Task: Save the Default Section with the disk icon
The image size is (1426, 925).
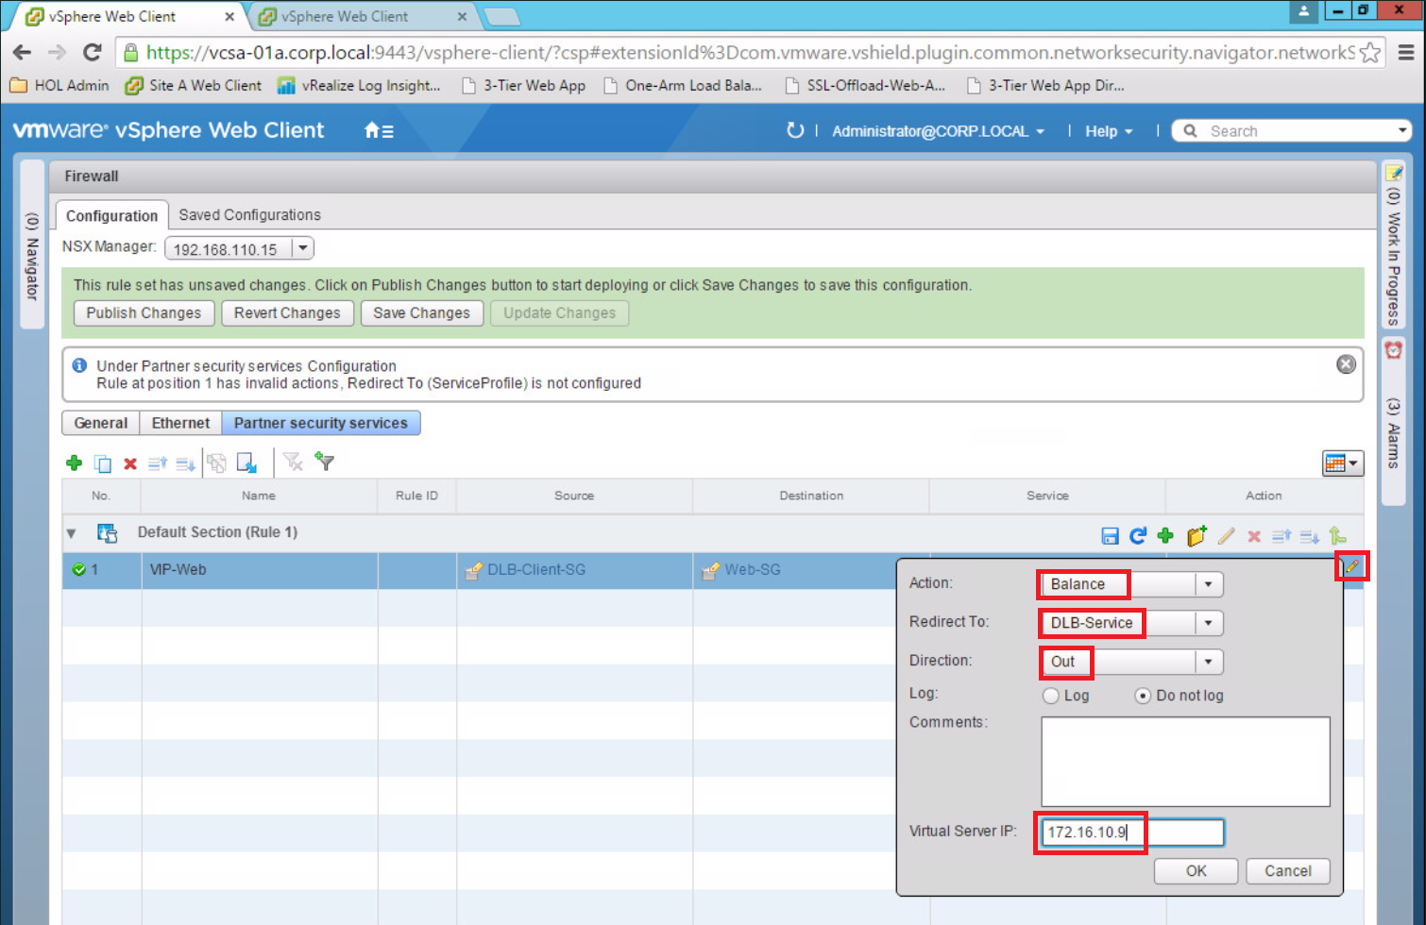Action: tap(1110, 536)
